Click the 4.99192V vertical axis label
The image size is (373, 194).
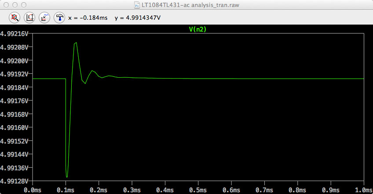click(x=14, y=74)
